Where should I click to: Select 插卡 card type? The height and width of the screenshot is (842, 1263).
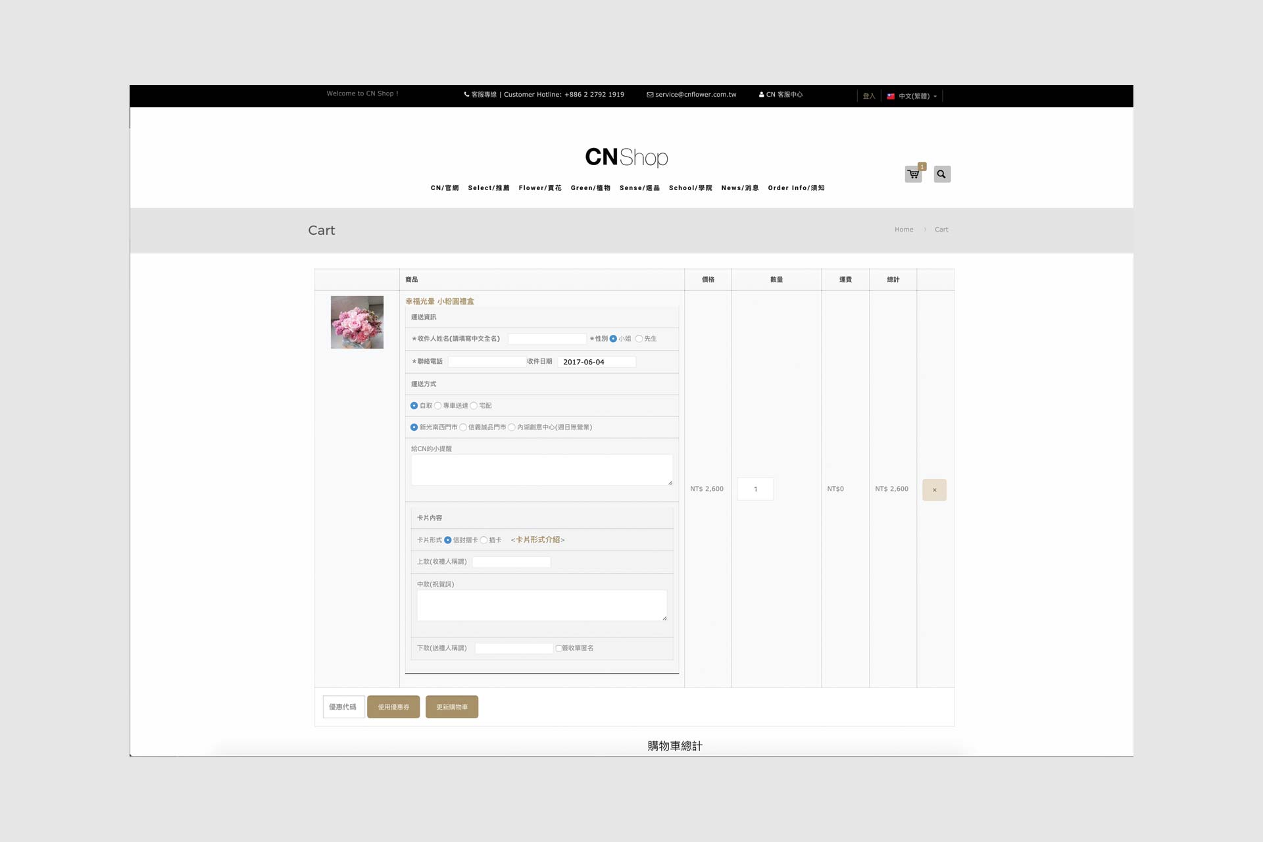[483, 540]
